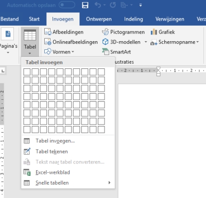Insert Pictogrammen icons
Viewport: 206px width, 198px height.
click(x=123, y=32)
